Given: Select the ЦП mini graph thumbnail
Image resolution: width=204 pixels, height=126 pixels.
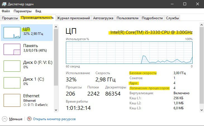Looking at the screenshot, I should click(12, 33).
